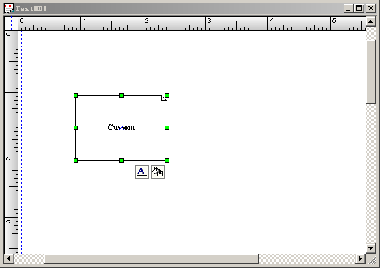380x268 pixels.
Task: Click the ruler origin crosshair corner box
Action: (11, 23)
